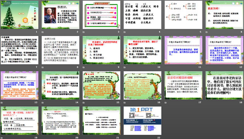Select slide 6 thumbnail titled 近反义词
Screen dimensions: 244x139
224,15
